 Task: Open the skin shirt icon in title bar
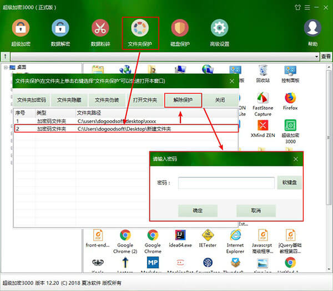pyautogui.click(x=297, y=7)
